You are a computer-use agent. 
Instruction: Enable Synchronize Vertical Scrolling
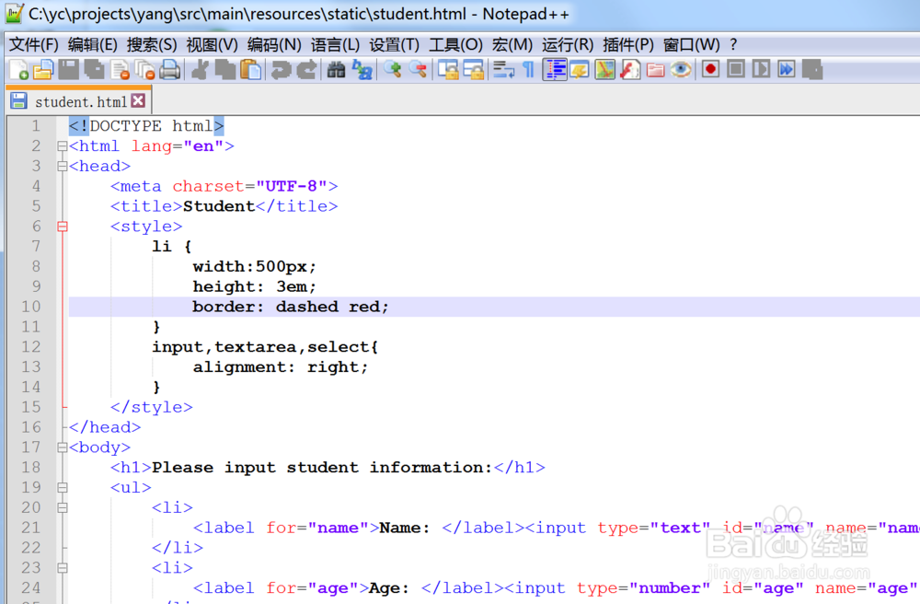(x=448, y=70)
